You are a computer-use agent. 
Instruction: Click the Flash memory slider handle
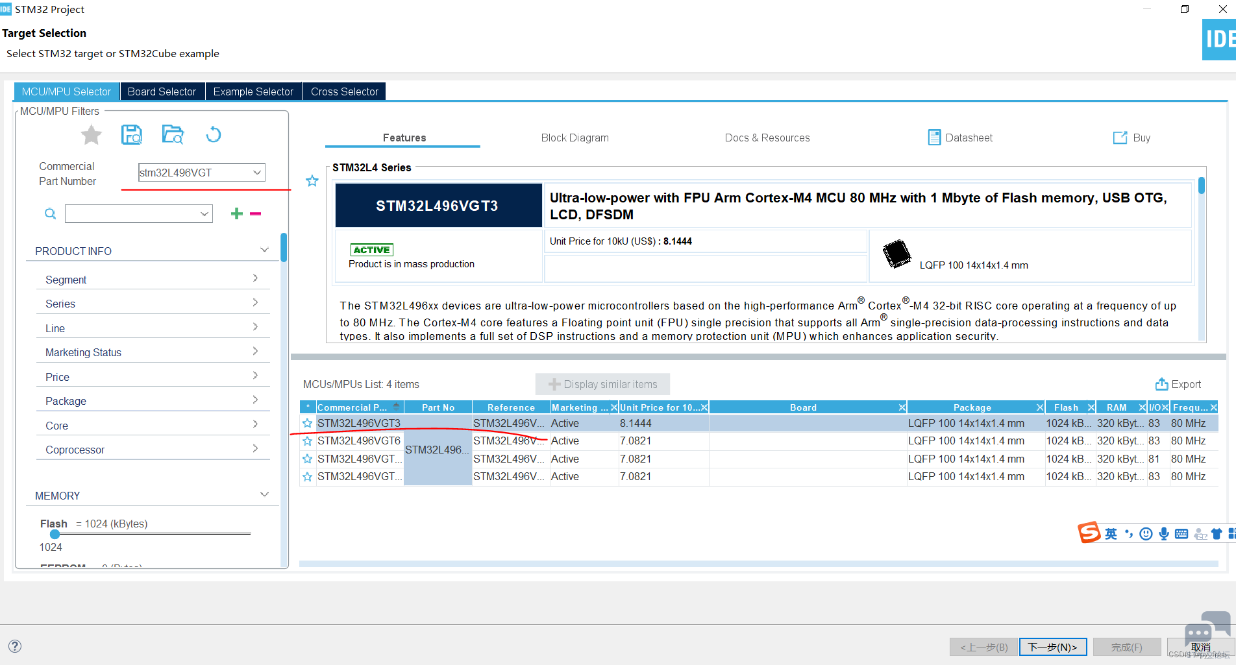coord(55,534)
